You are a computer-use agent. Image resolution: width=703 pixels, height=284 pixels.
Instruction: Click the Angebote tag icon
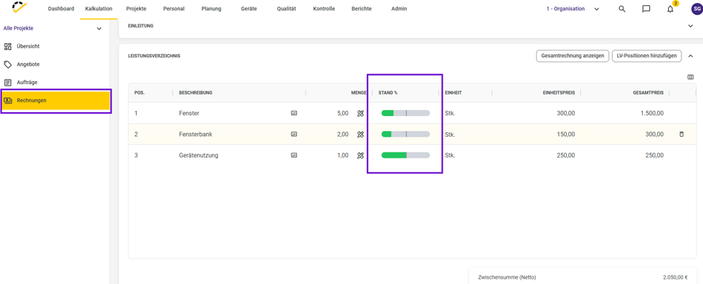coord(7,65)
